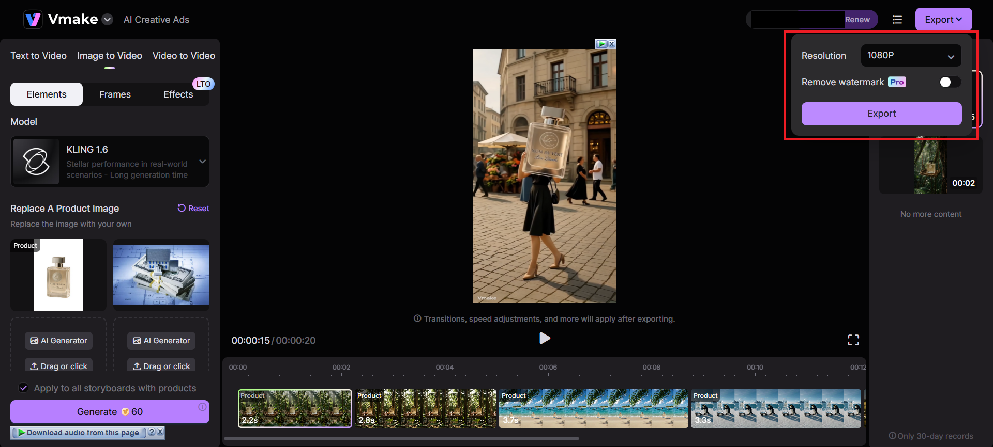The width and height of the screenshot is (993, 447).
Task: Click the Generate 60 credits button
Action: tap(110, 412)
